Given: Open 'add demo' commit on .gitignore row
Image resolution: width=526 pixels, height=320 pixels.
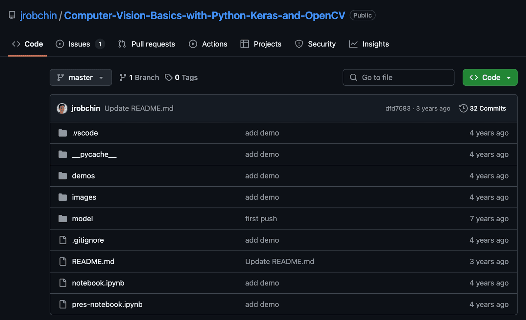Looking at the screenshot, I should 262,240.
